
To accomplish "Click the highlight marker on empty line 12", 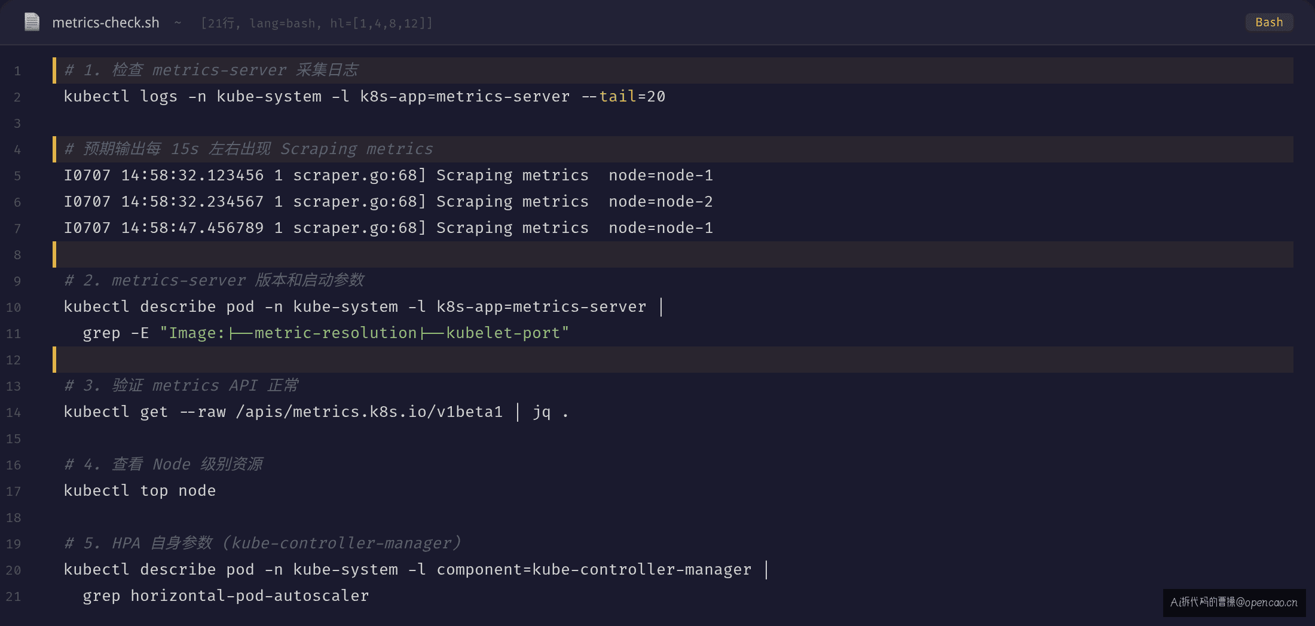I will tap(54, 360).
